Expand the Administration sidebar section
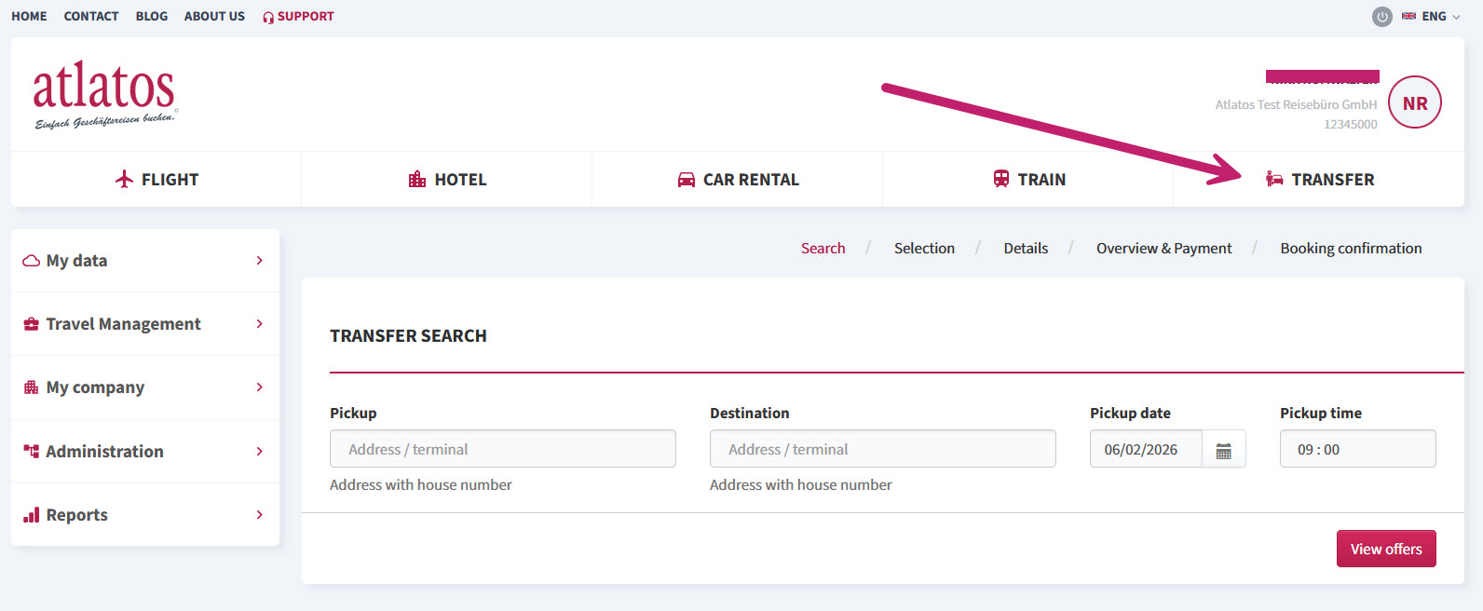Screen dimensions: 1483x611 tap(145, 451)
